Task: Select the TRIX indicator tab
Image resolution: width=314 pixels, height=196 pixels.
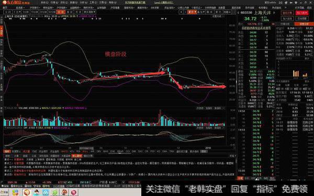Action: [172, 151]
